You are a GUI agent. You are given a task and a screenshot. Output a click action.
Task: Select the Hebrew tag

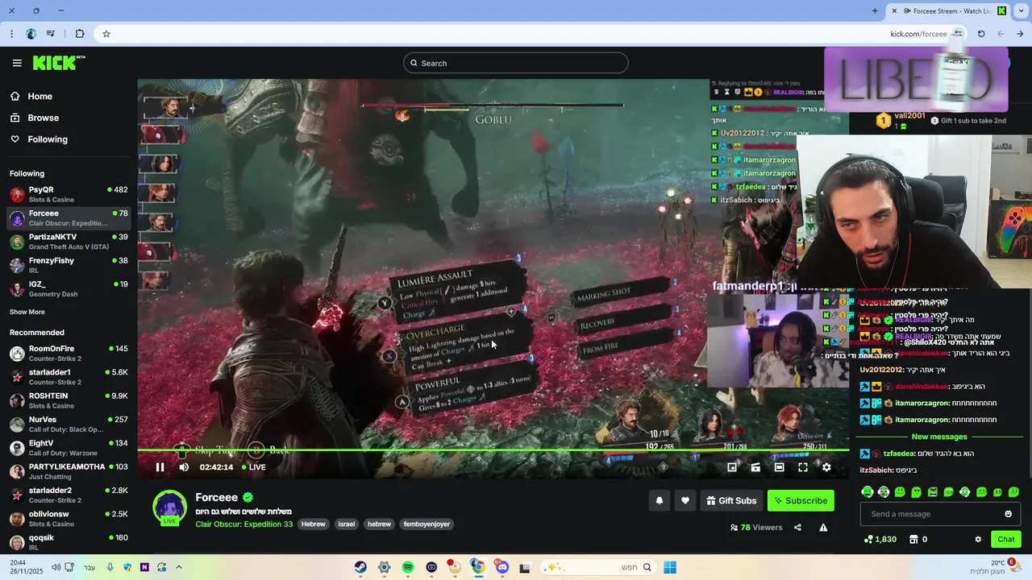314,524
